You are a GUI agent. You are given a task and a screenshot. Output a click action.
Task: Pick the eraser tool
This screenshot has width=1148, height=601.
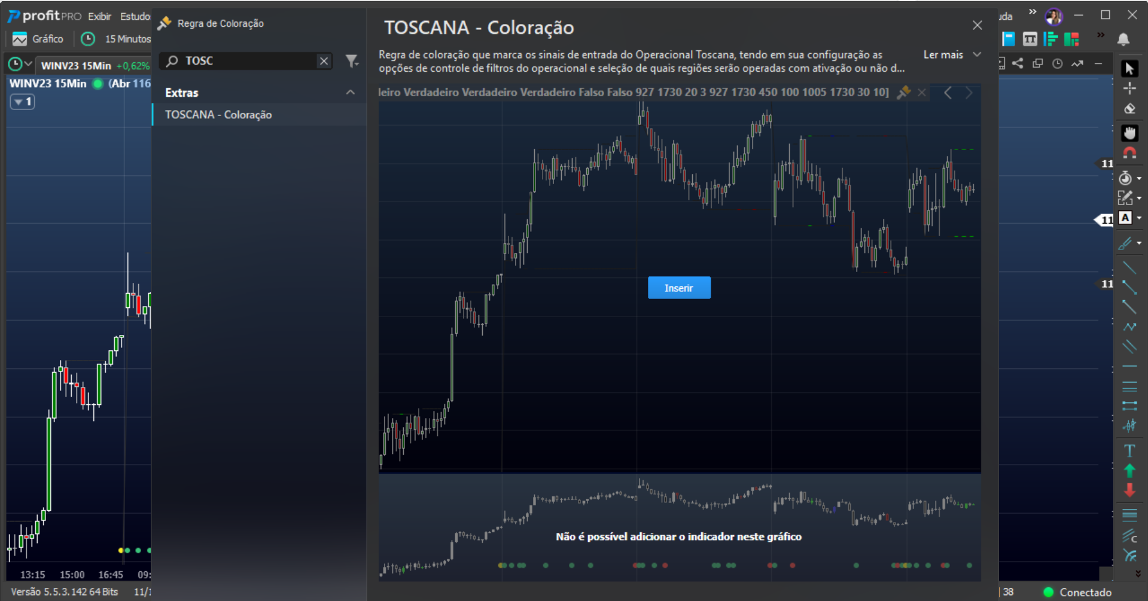(1129, 109)
